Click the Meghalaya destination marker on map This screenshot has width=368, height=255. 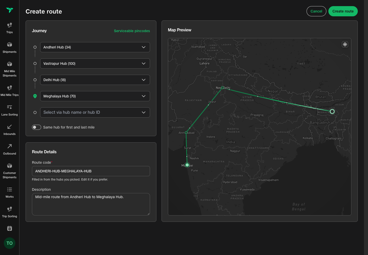(x=332, y=111)
